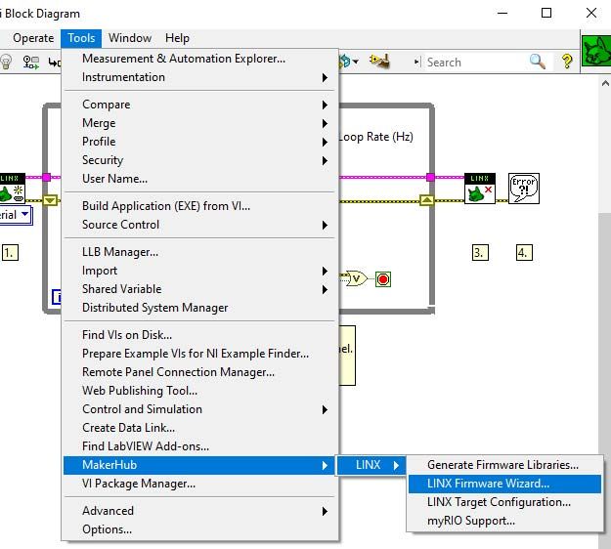Click the vertical scrollbar up arrow
Viewport: 611px width, 549px height.
pos(605,83)
